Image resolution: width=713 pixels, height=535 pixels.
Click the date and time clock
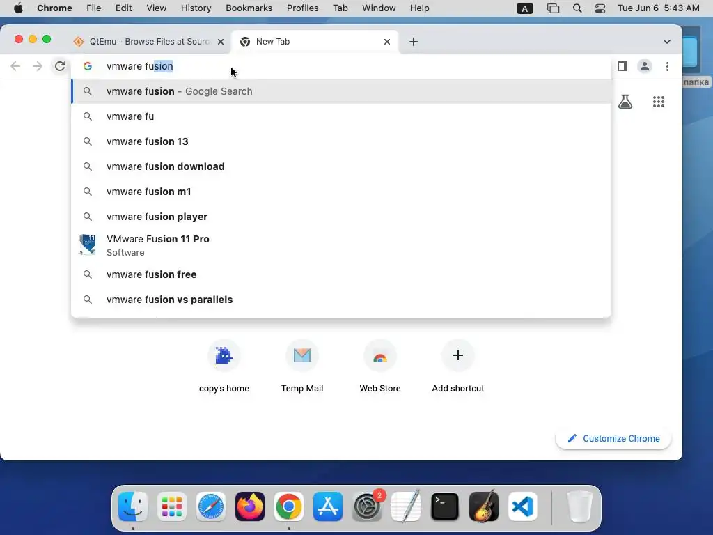click(x=659, y=8)
